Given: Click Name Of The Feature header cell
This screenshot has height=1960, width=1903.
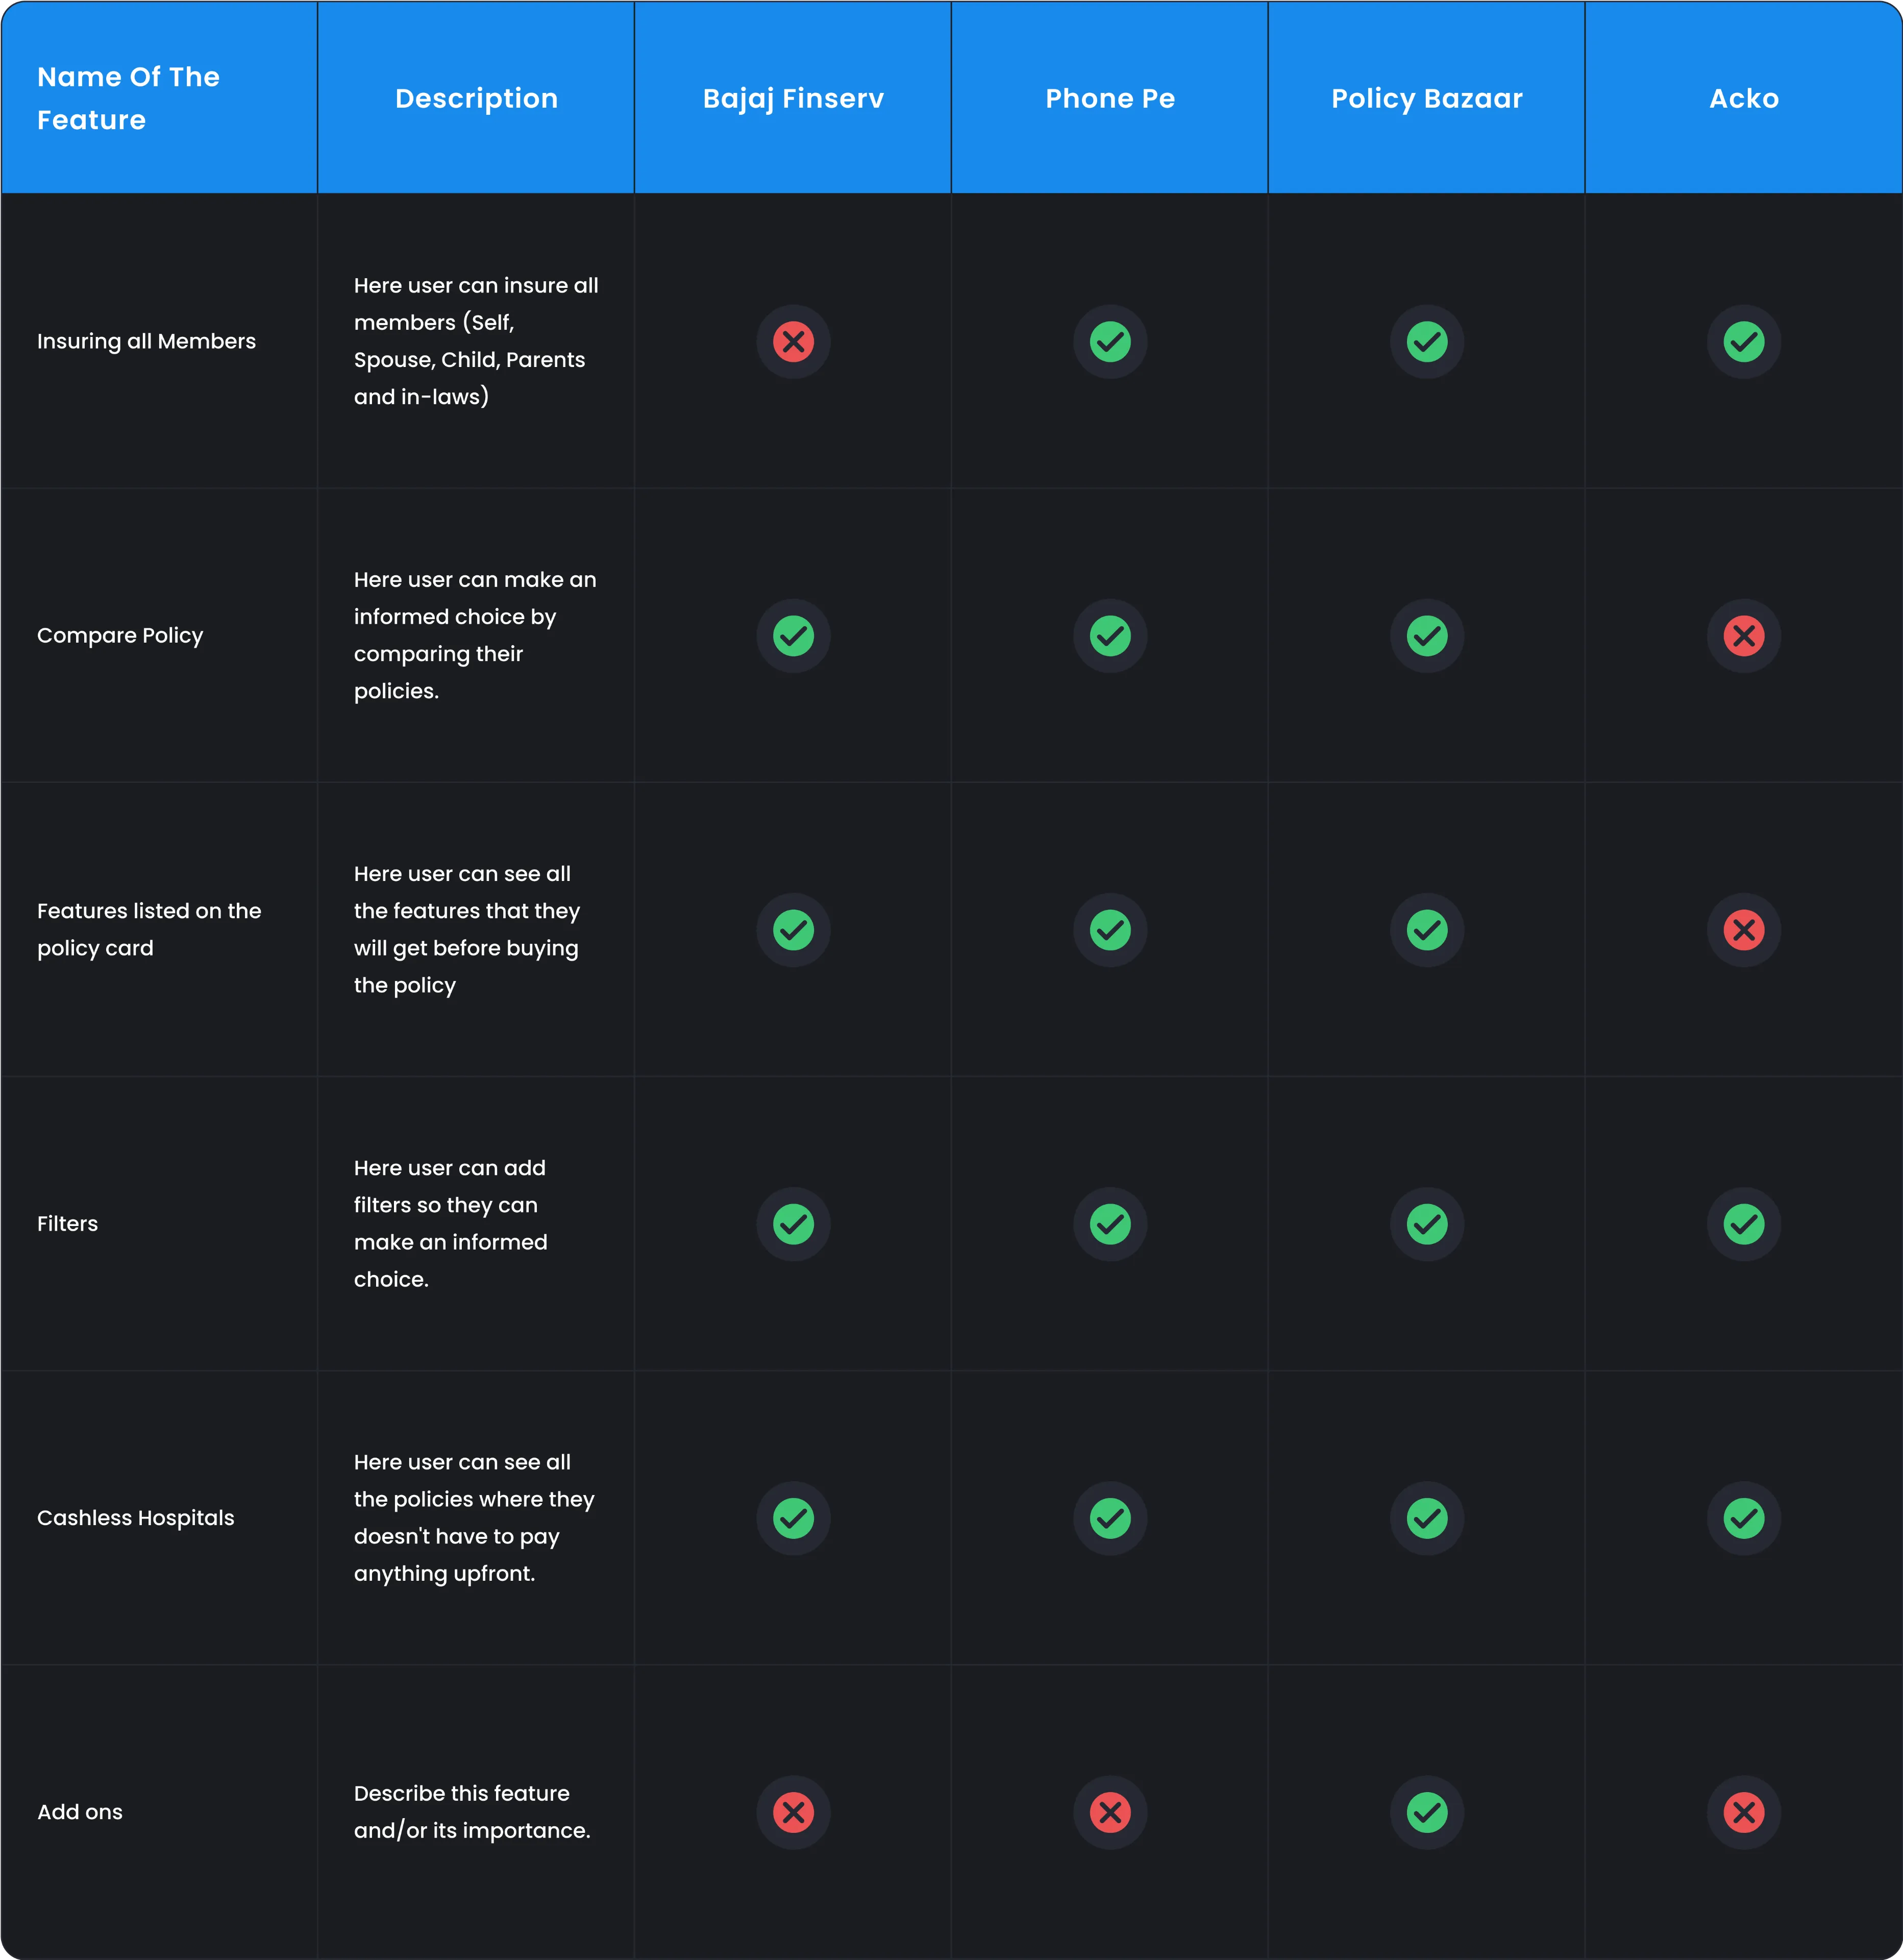Looking at the screenshot, I should click(x=128, y=98).
